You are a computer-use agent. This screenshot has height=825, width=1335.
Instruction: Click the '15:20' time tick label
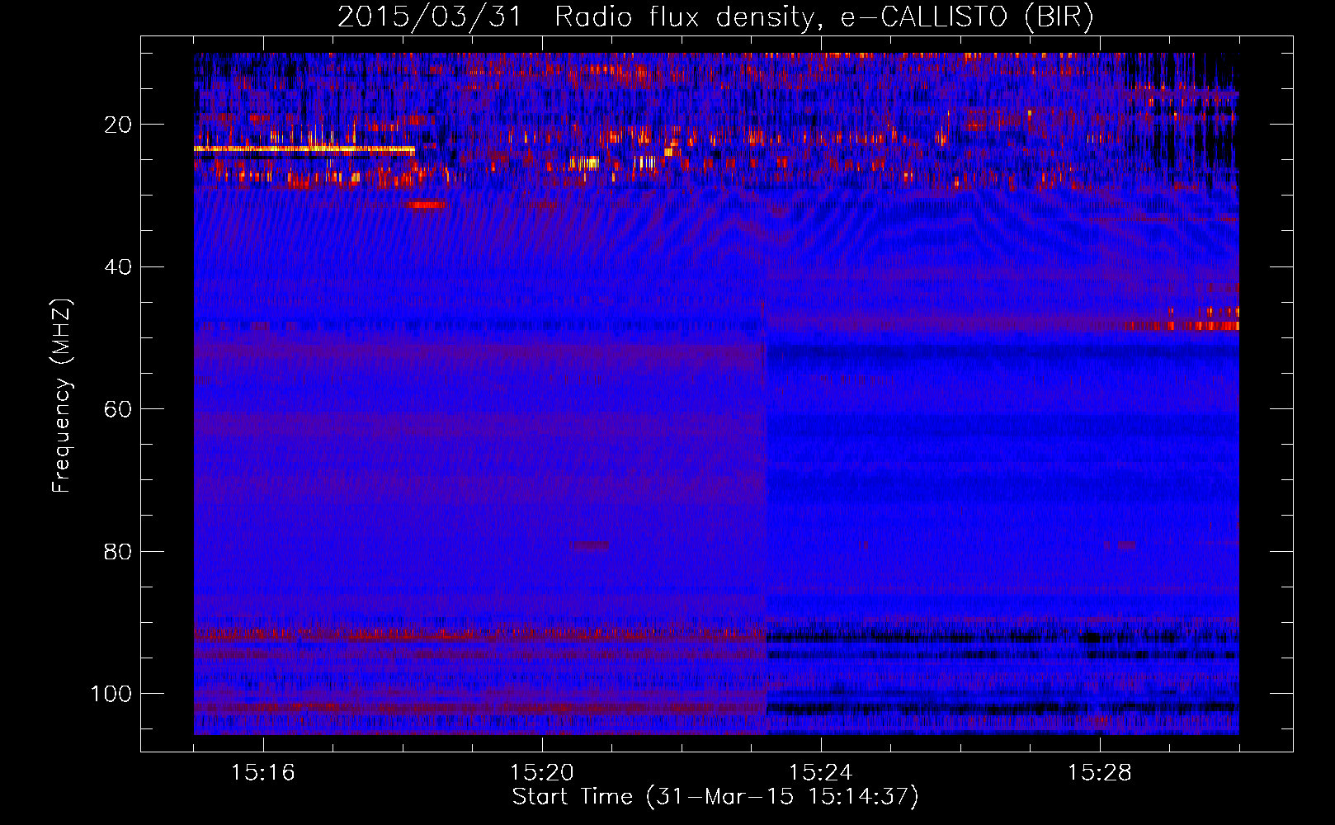[x=542, y=773]
